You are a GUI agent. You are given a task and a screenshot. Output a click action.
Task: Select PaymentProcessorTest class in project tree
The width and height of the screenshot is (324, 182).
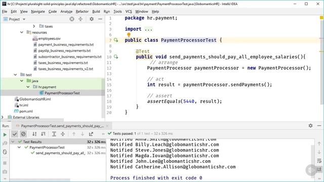[62, 93]
